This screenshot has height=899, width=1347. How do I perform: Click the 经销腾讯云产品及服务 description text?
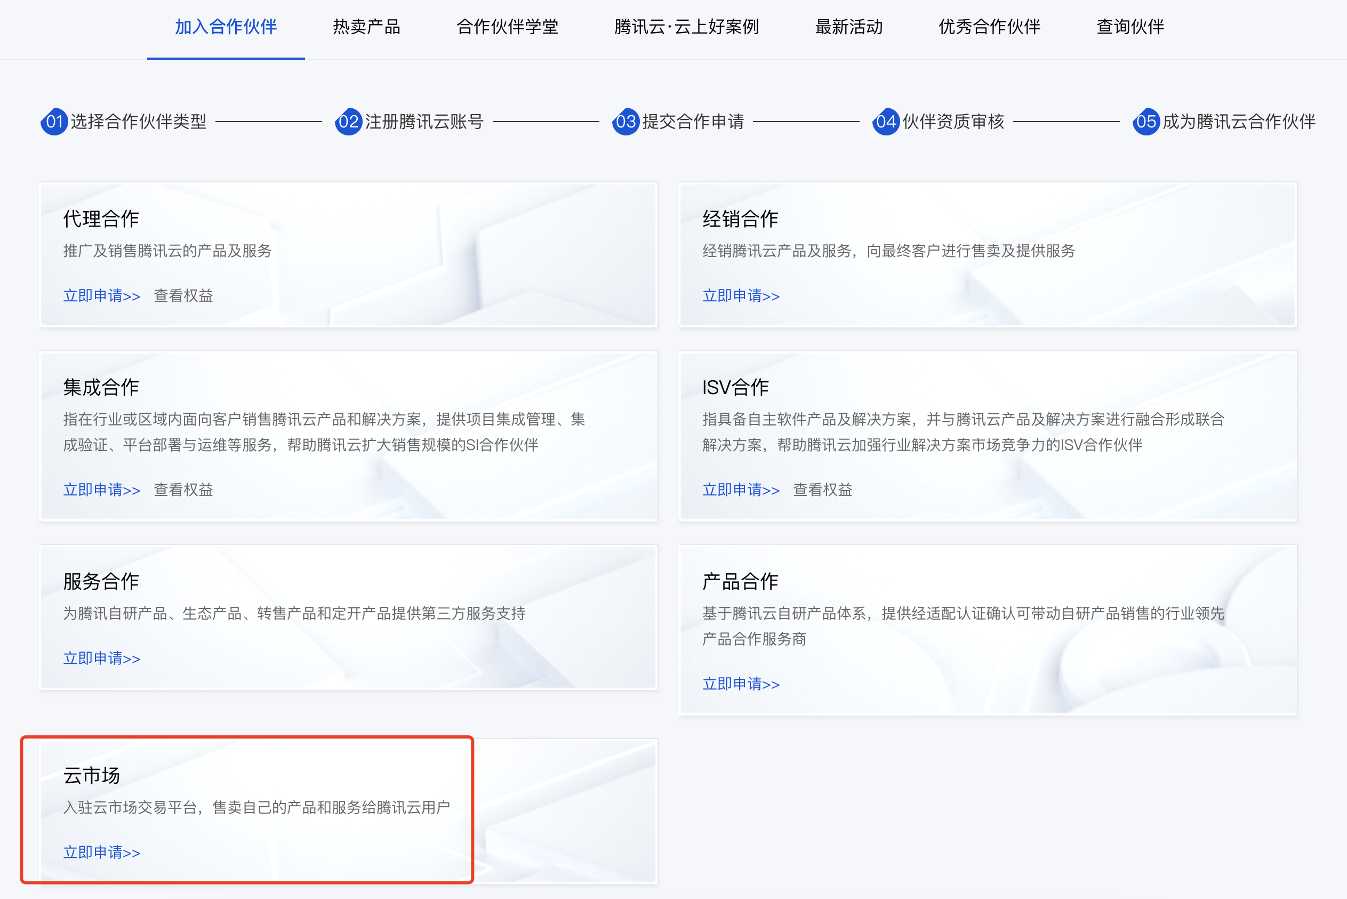coord(888,251)
